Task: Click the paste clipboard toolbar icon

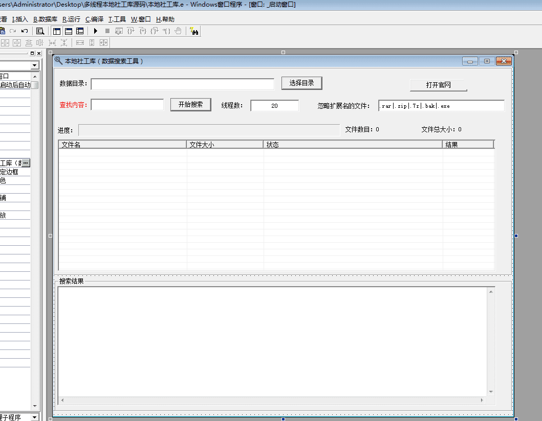Action: pyautogui.click(x=3, y=31)
